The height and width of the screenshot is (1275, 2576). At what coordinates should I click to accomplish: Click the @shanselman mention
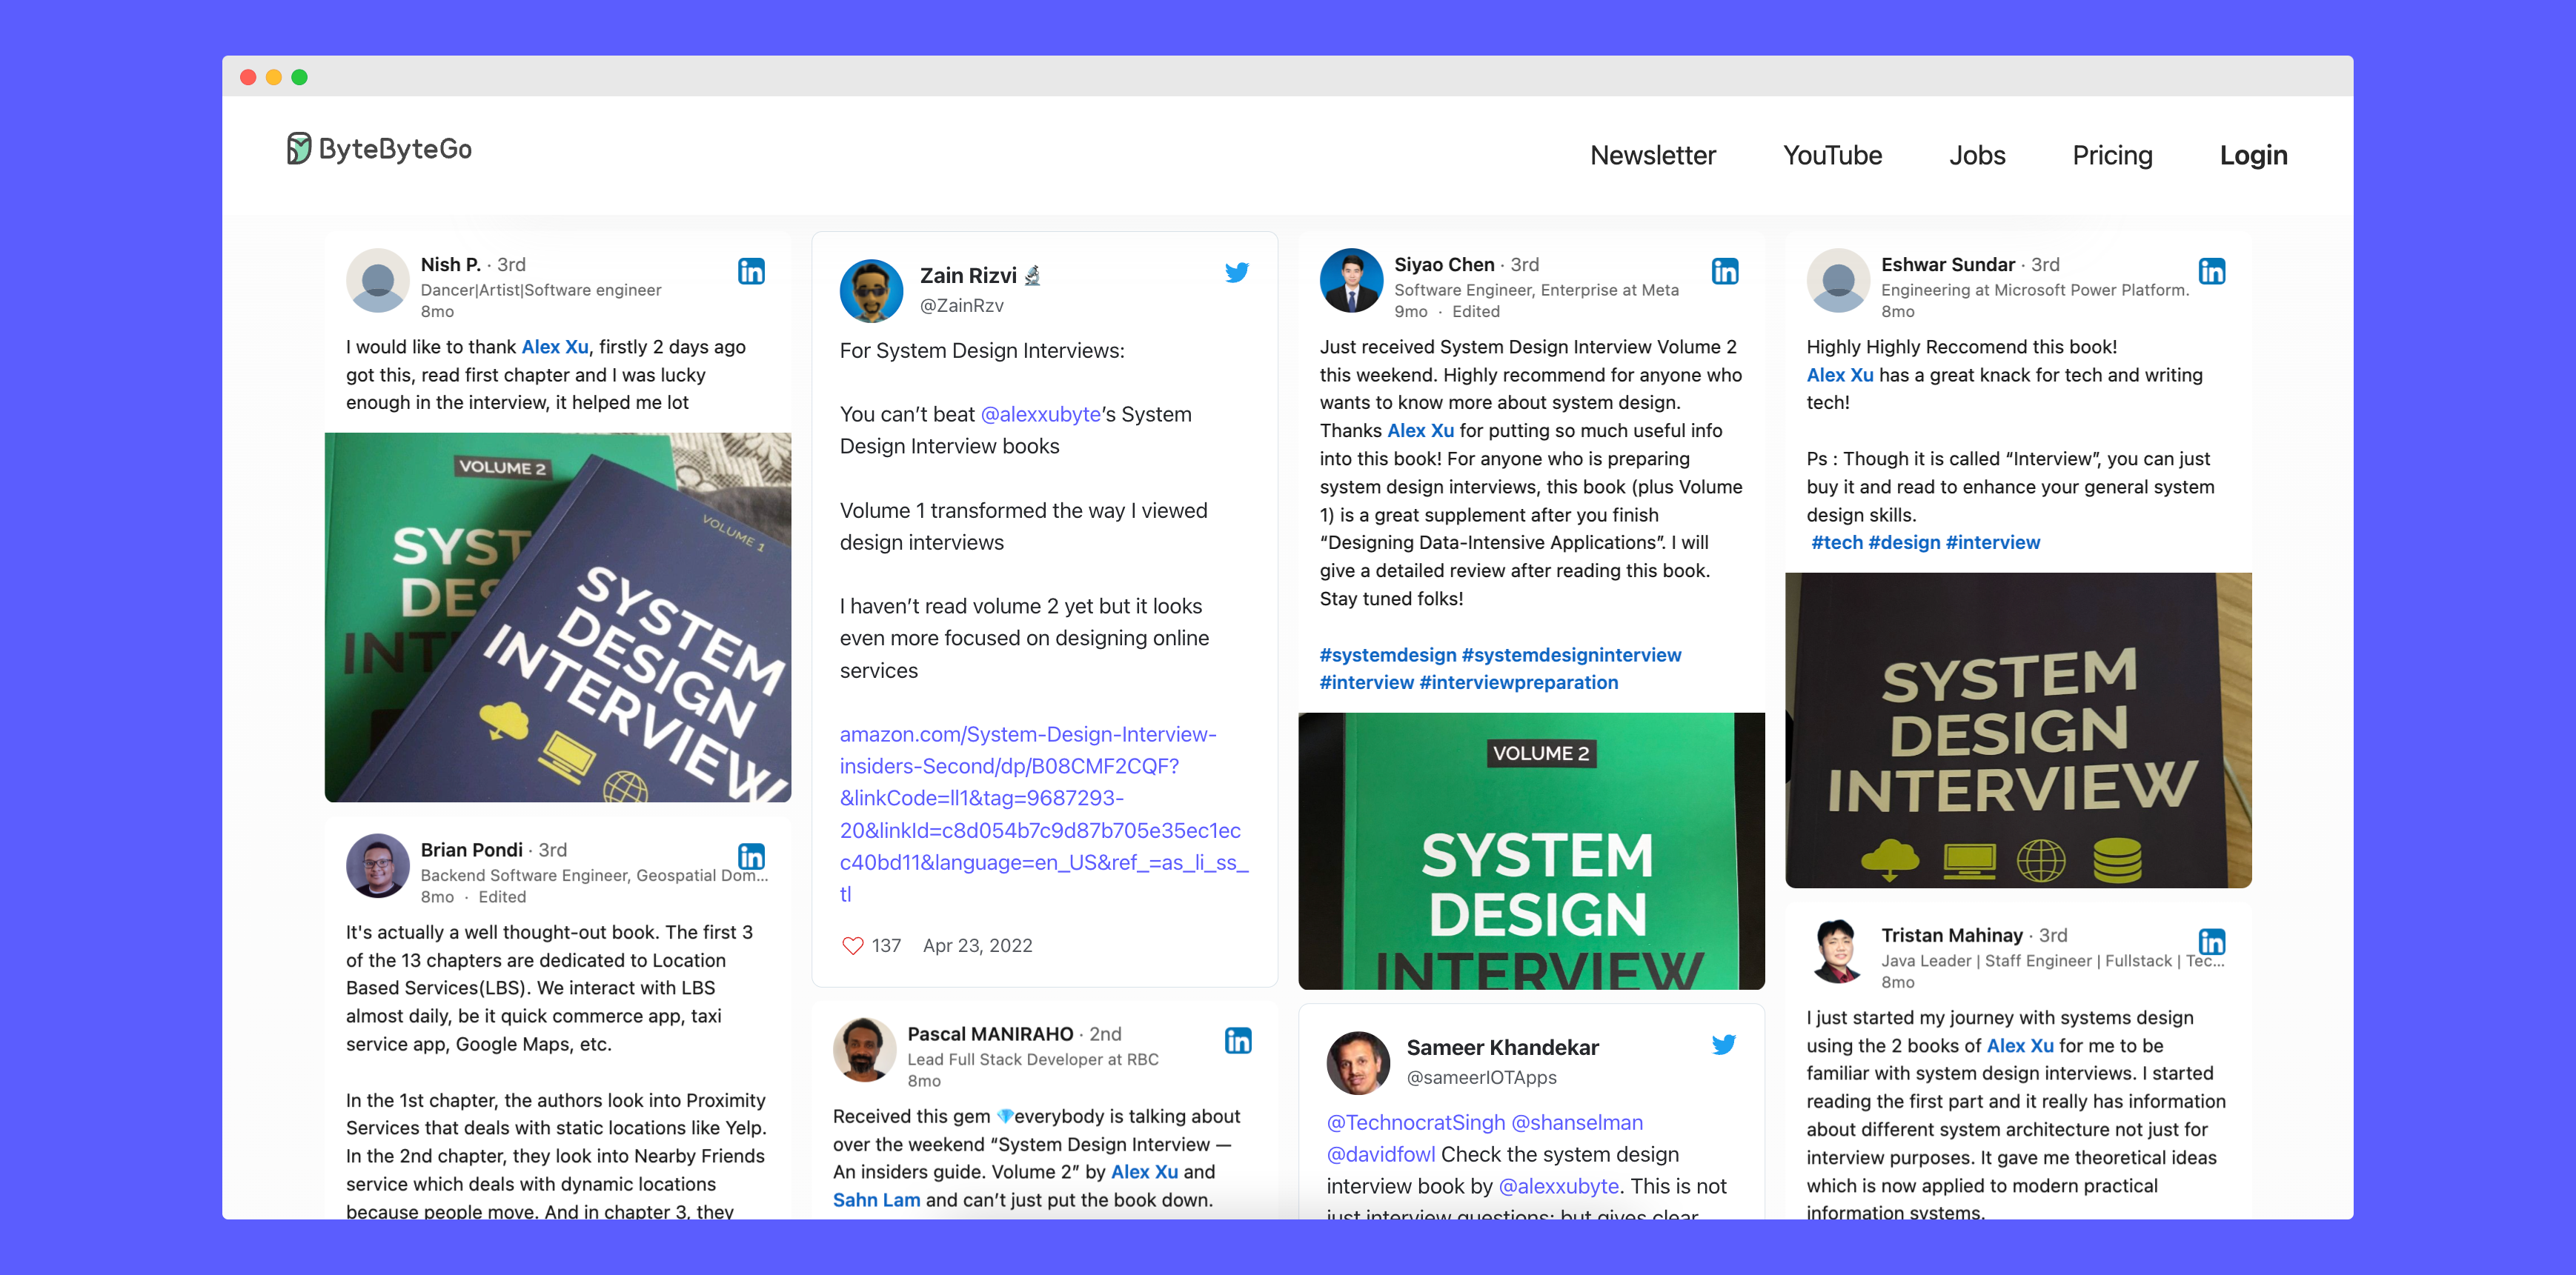1577,1123
